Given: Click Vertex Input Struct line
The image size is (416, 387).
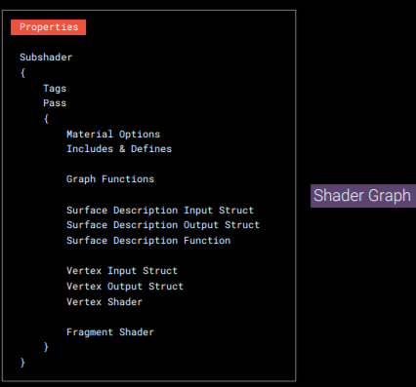Looking at the screenshot, I should (122, 271).
